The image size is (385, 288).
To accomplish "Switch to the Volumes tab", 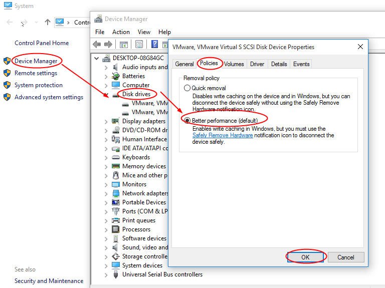I will [x=234, y=64].
